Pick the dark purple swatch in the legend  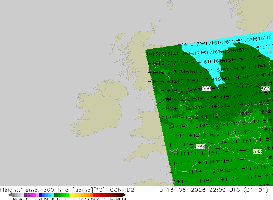(x=26, y=195)
